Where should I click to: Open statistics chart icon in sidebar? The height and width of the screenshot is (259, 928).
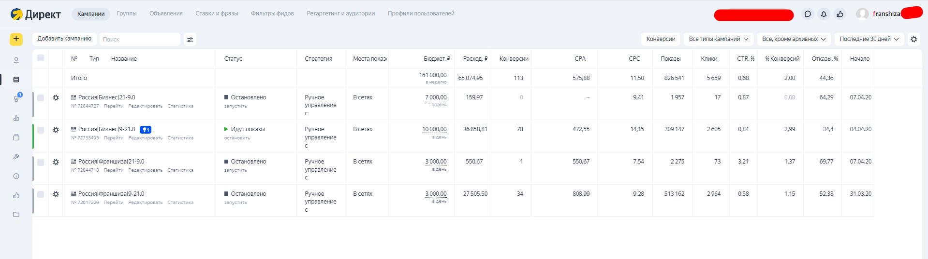16,118
